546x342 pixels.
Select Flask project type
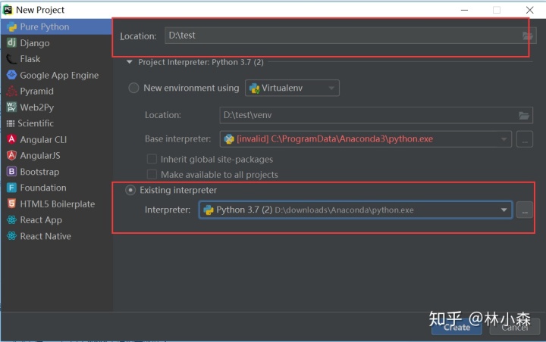[x=56, y=59]
